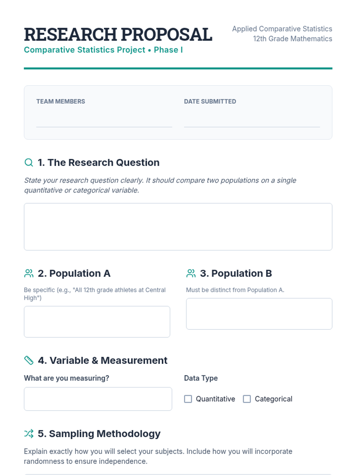This screenshot has width=356, height=475.
Task: Check the Quantitative data type box
Action: click(x=188, y=399)
